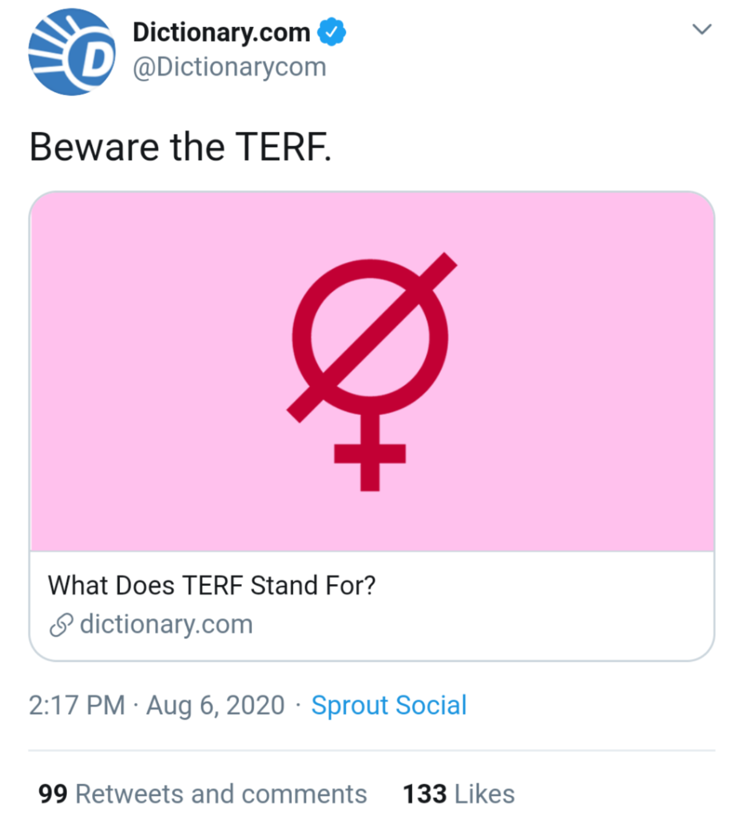Click the chain link icon

[x=61, y=625]
